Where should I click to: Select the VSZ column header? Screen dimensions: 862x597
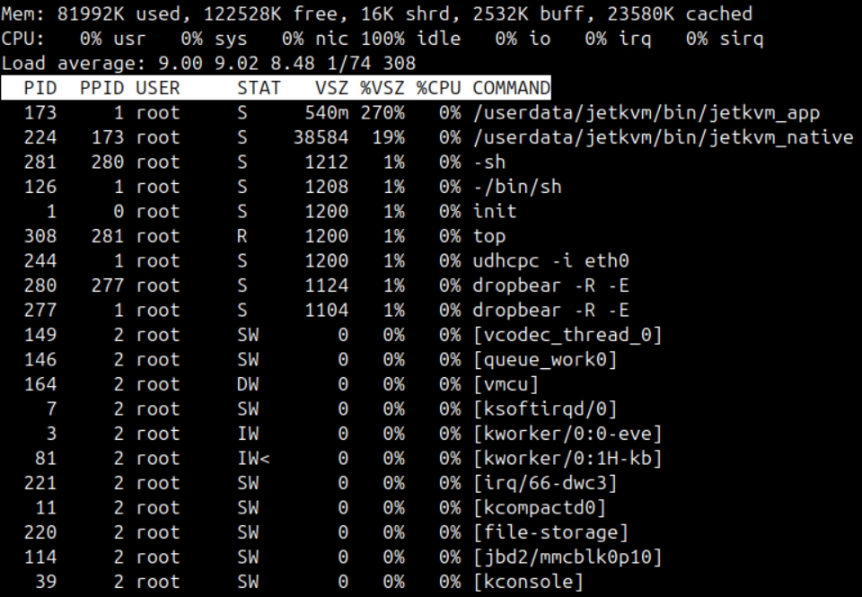(x=331, y=89)
